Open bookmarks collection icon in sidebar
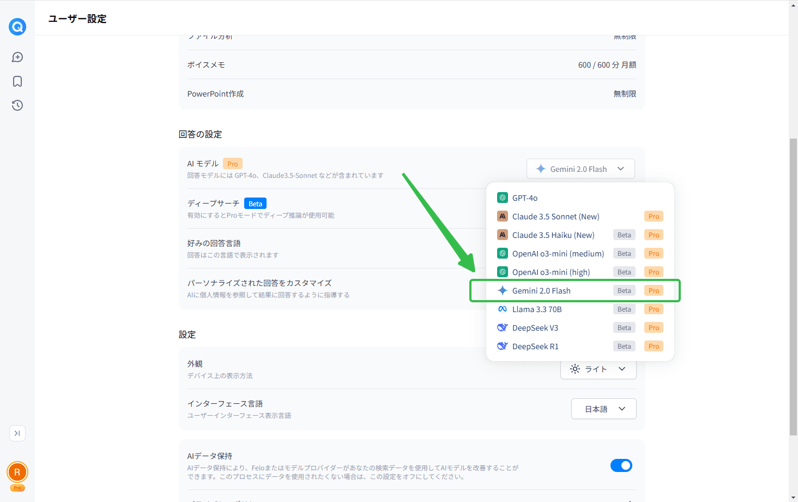Image resolution: width=798 pixels, height=502 pixels. (x=17, y=81)
